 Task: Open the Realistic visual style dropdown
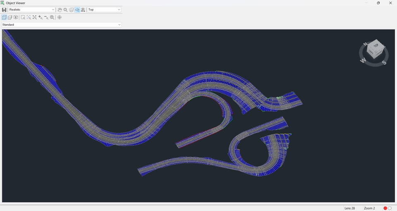[x=32, y=10]
